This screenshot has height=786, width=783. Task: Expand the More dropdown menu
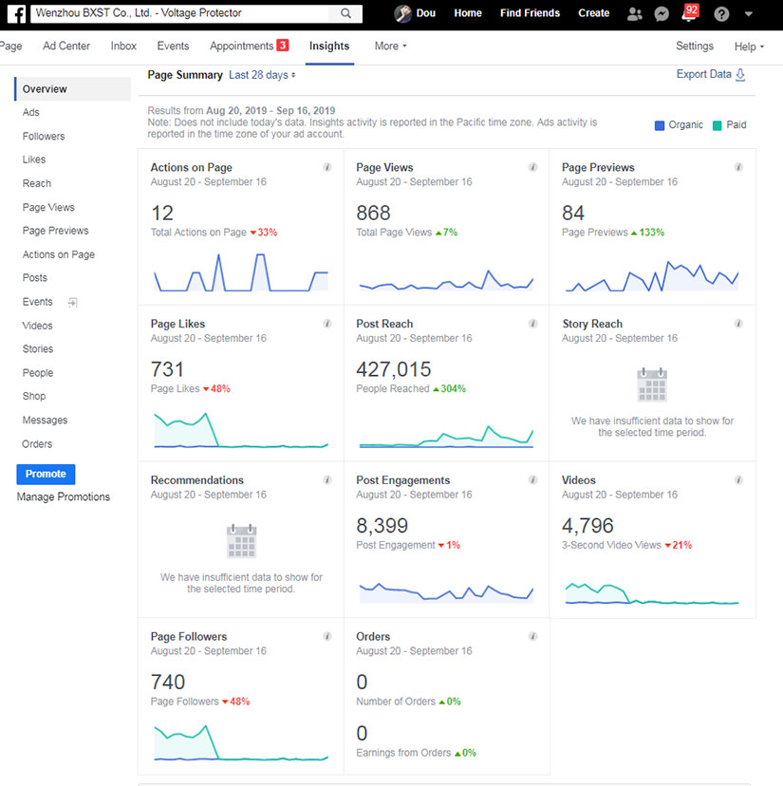click(390, 47)
